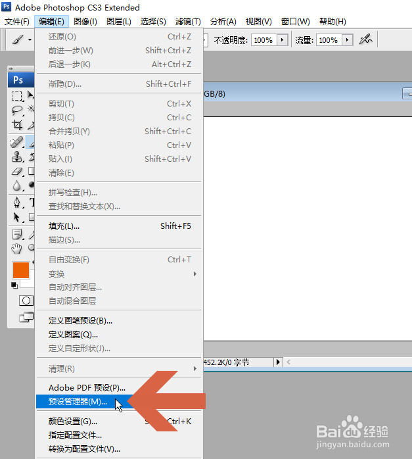Open the 分析(A) menu

tap(223, 21)
